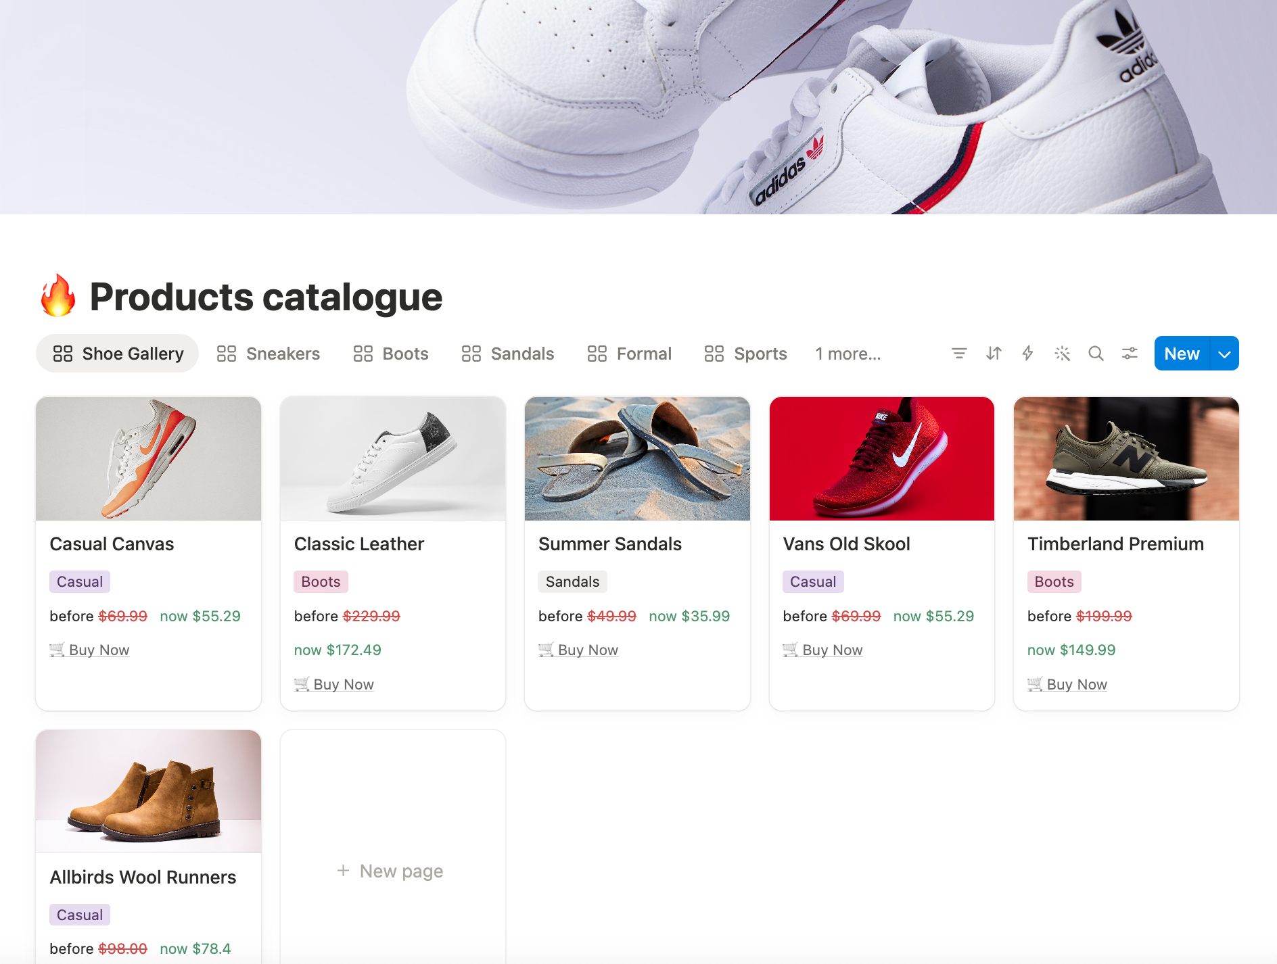Click the Boots tab grid icon
The width and height of the screenshot is (1277, 964).
[x=363, y=354]
